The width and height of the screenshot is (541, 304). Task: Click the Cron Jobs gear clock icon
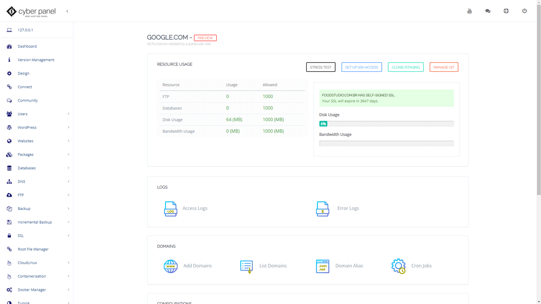coord(399,266)
